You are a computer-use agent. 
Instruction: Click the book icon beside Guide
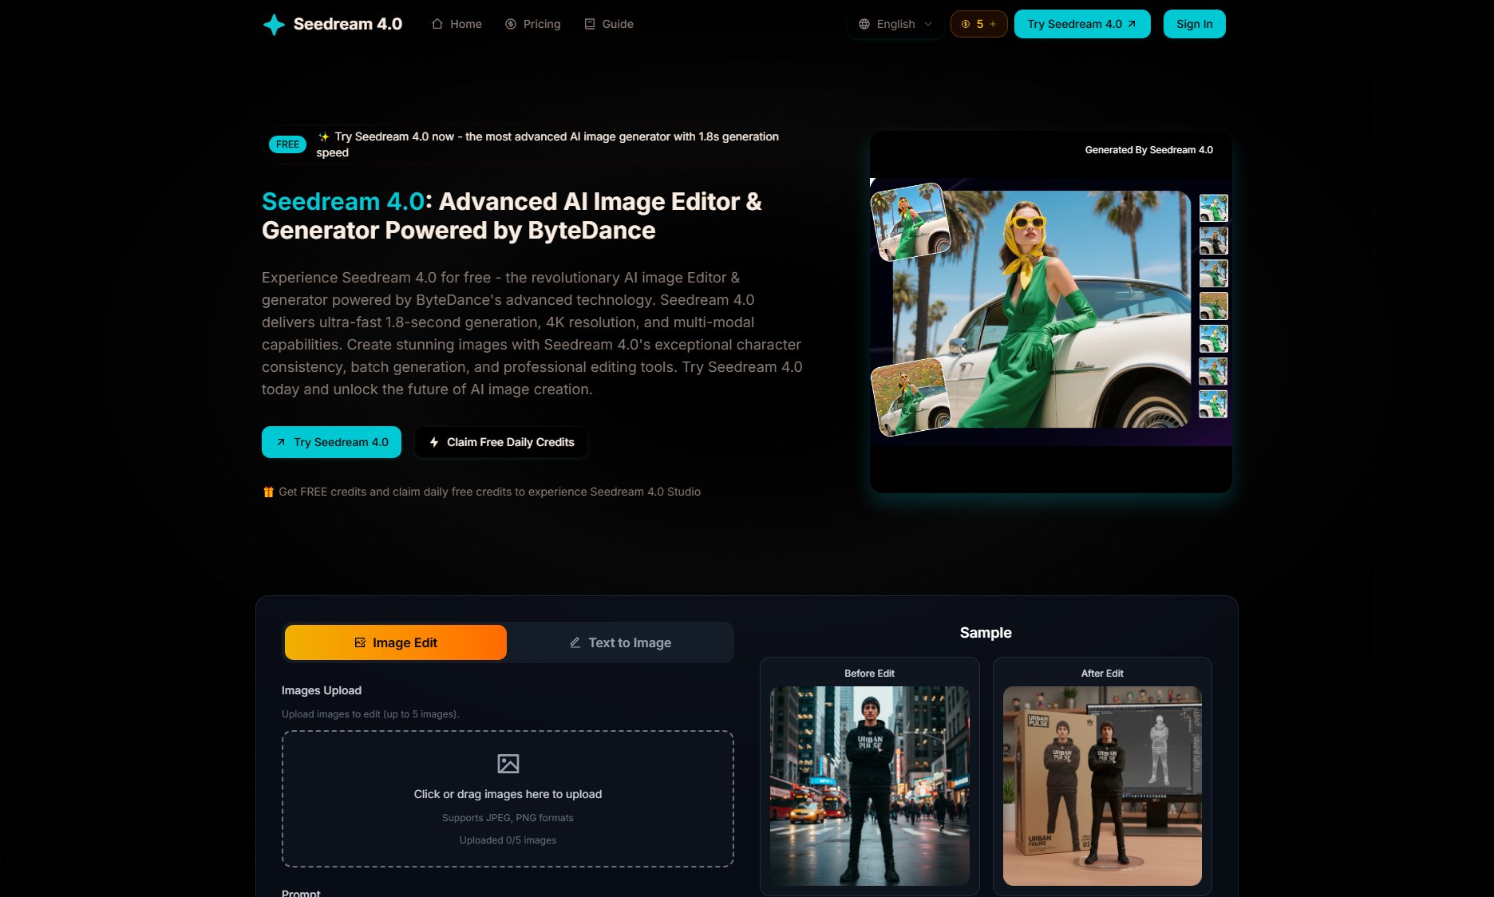[590, 24]
